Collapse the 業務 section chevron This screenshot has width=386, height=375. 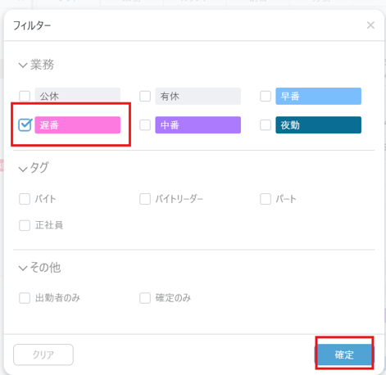23,66
